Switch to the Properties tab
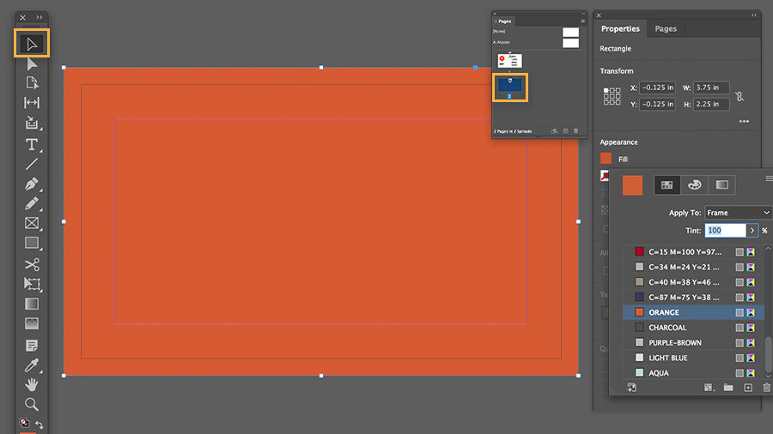This screenshot has height=434, width=773. (x=620, y=28)
